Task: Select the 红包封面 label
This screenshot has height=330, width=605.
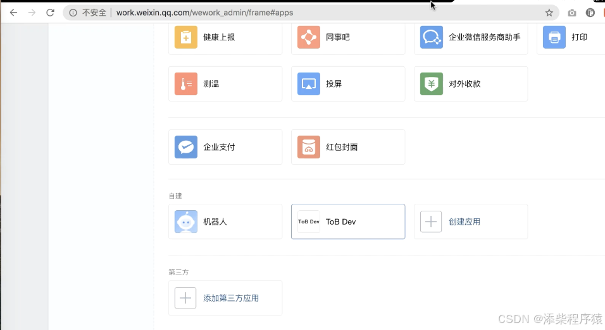Action: [342, 147]
